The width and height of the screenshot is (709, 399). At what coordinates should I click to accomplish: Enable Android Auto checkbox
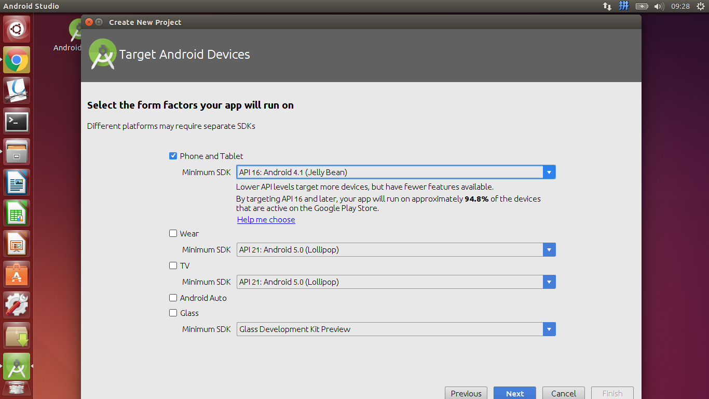click(x=173, y=298)
